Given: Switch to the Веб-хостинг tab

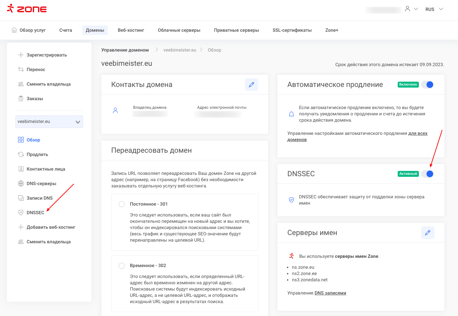Looking at the screenshot, I should [131, 30].
